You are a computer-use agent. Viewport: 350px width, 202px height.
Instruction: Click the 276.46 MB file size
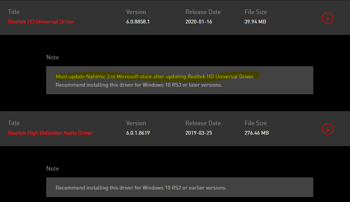(257, 133)
